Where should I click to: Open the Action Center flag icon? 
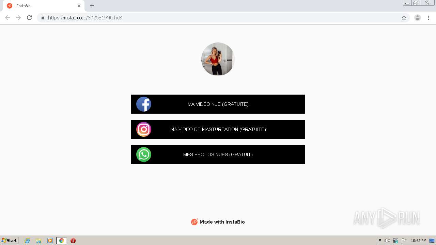click(404, 241)
